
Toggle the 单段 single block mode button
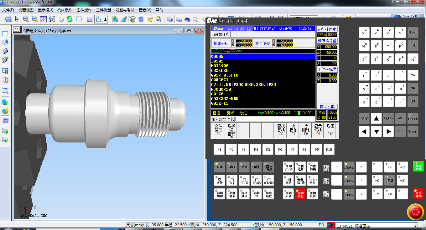click(232, 167)
